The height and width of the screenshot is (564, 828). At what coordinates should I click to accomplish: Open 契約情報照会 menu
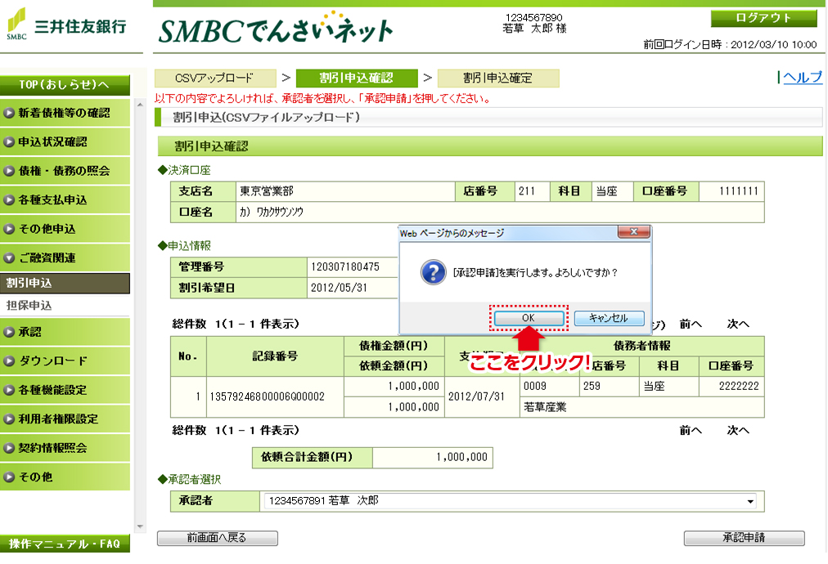(x=65, y=448)
